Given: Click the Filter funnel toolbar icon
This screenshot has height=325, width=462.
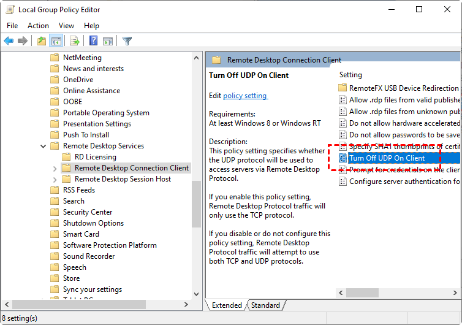Looking at the screenshot, I should click(x=127, y=40).
